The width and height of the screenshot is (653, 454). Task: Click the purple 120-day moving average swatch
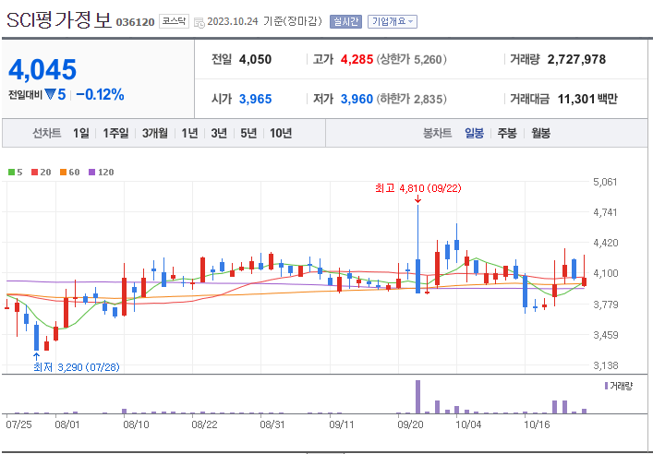(x=92, y=173)
